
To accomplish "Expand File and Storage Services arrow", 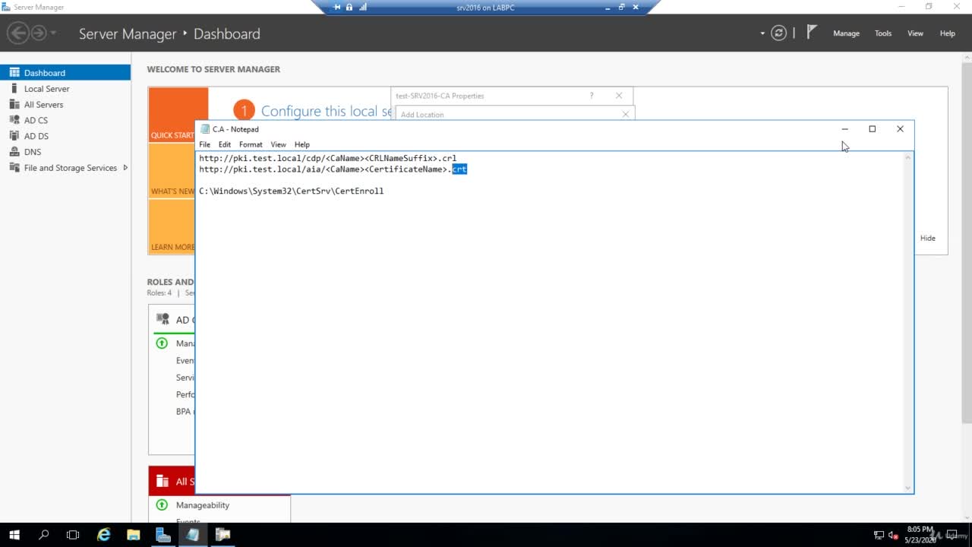I will pos(125,168).
